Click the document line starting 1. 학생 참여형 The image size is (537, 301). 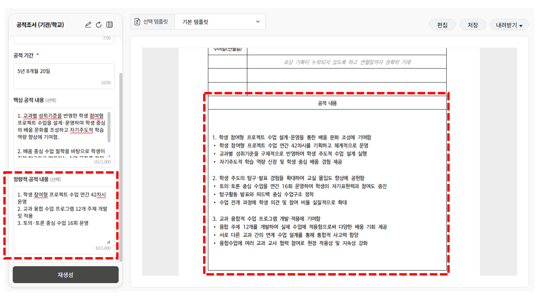[291, 137]
